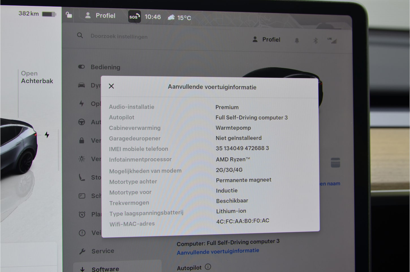Click the search magnifier icon
Image resolution: width=410 pixels, height=272 pixels.
tap(80, 36)
